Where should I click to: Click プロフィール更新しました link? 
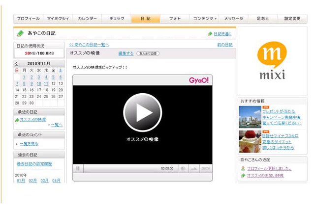tap(269, 169)
